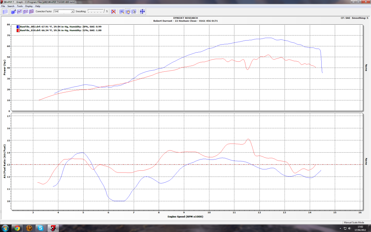Click the blue four-way arrows toolbar icon
This screenshot has width=371, height=232.
142,11
